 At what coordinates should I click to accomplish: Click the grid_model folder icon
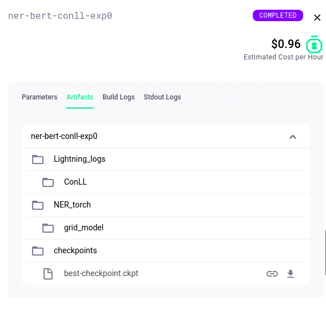coord(48,228)
